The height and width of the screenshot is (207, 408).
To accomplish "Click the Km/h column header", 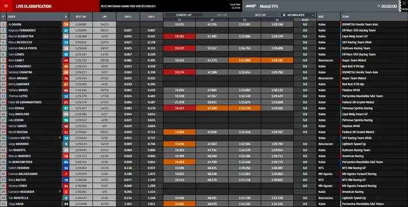I will tap(305, 20).
